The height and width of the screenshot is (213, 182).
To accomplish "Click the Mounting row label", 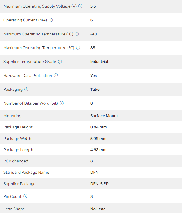I will [x=12, y=116].
